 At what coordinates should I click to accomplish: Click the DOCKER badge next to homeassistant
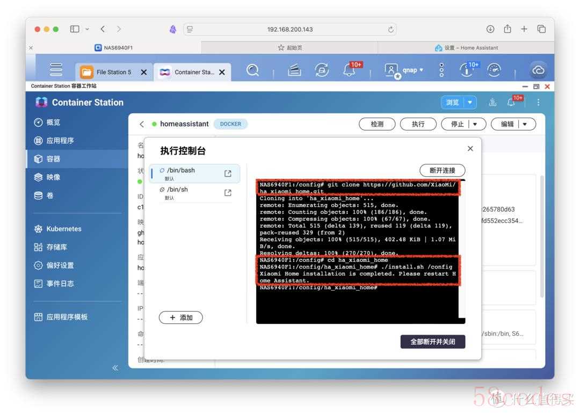coord(230,125)
